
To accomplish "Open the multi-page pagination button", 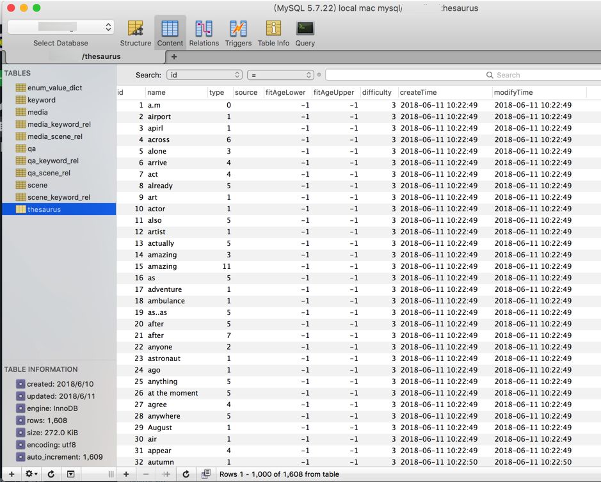I will 206,474.
